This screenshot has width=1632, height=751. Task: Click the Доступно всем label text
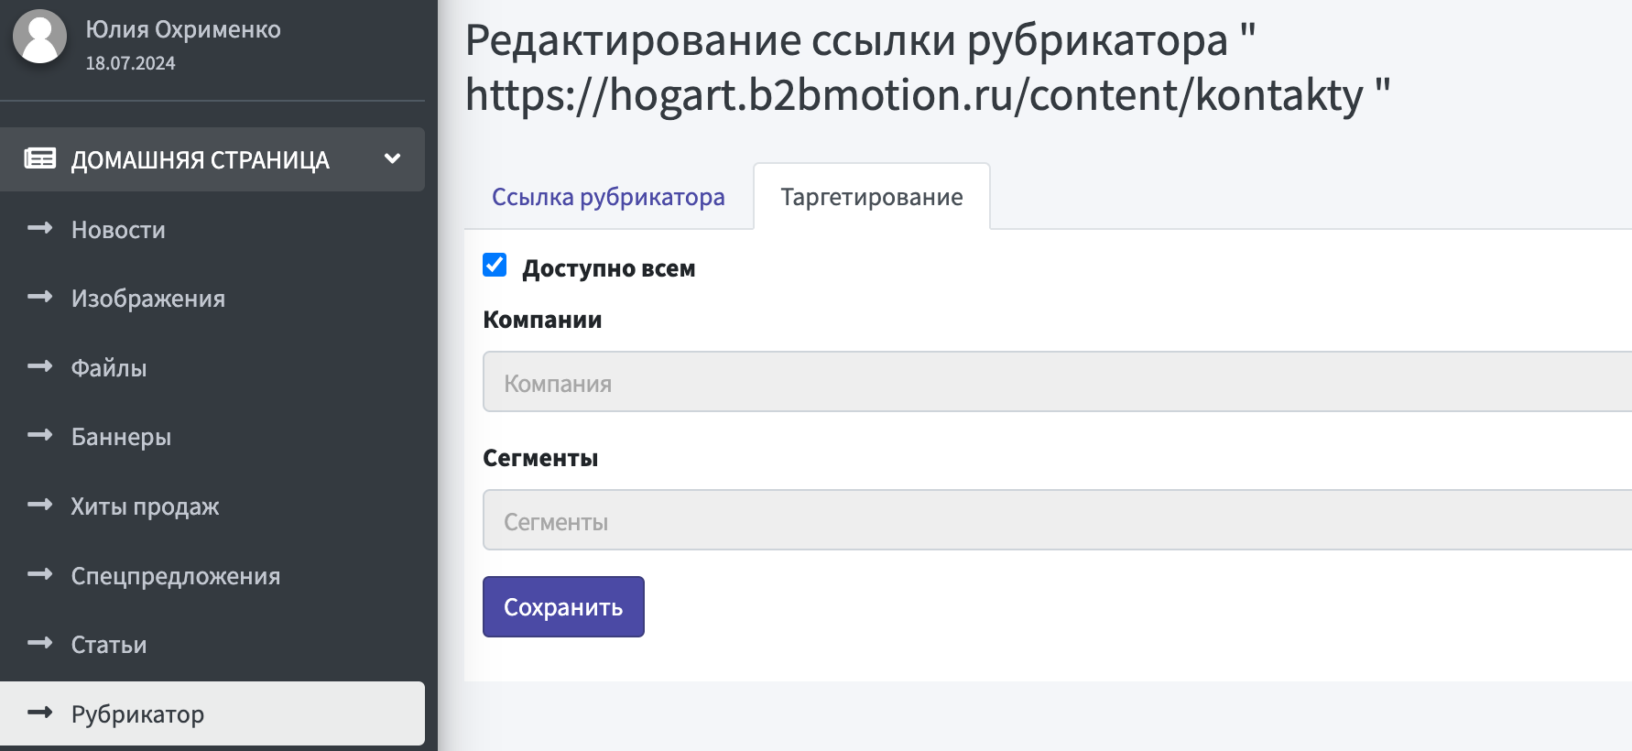tap(608, 268)
